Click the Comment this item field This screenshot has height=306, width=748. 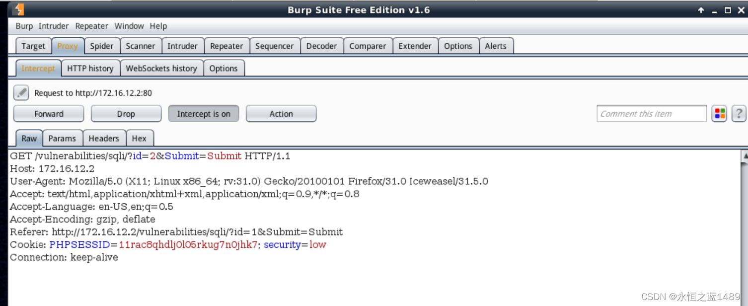[652, 114]
